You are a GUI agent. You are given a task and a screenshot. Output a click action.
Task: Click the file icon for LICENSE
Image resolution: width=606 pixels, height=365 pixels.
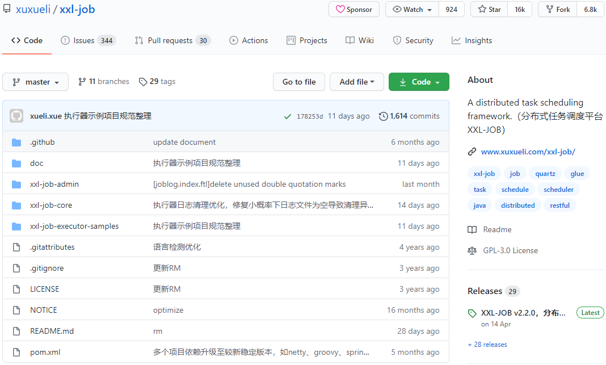click(x=16, y=289)
